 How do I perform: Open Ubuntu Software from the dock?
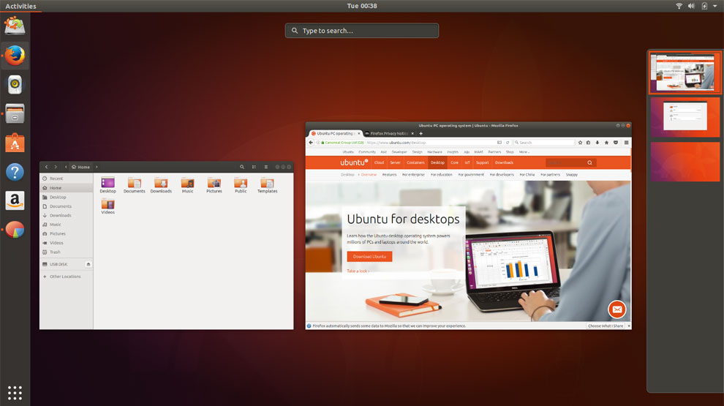(x=15, y=143)
